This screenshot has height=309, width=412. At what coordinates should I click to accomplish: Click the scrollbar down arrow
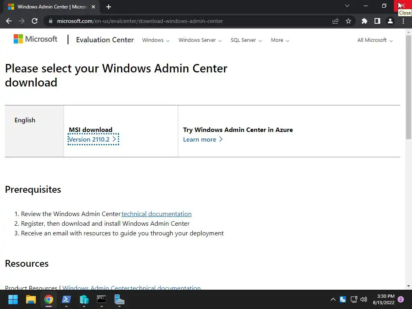(408, 286)
